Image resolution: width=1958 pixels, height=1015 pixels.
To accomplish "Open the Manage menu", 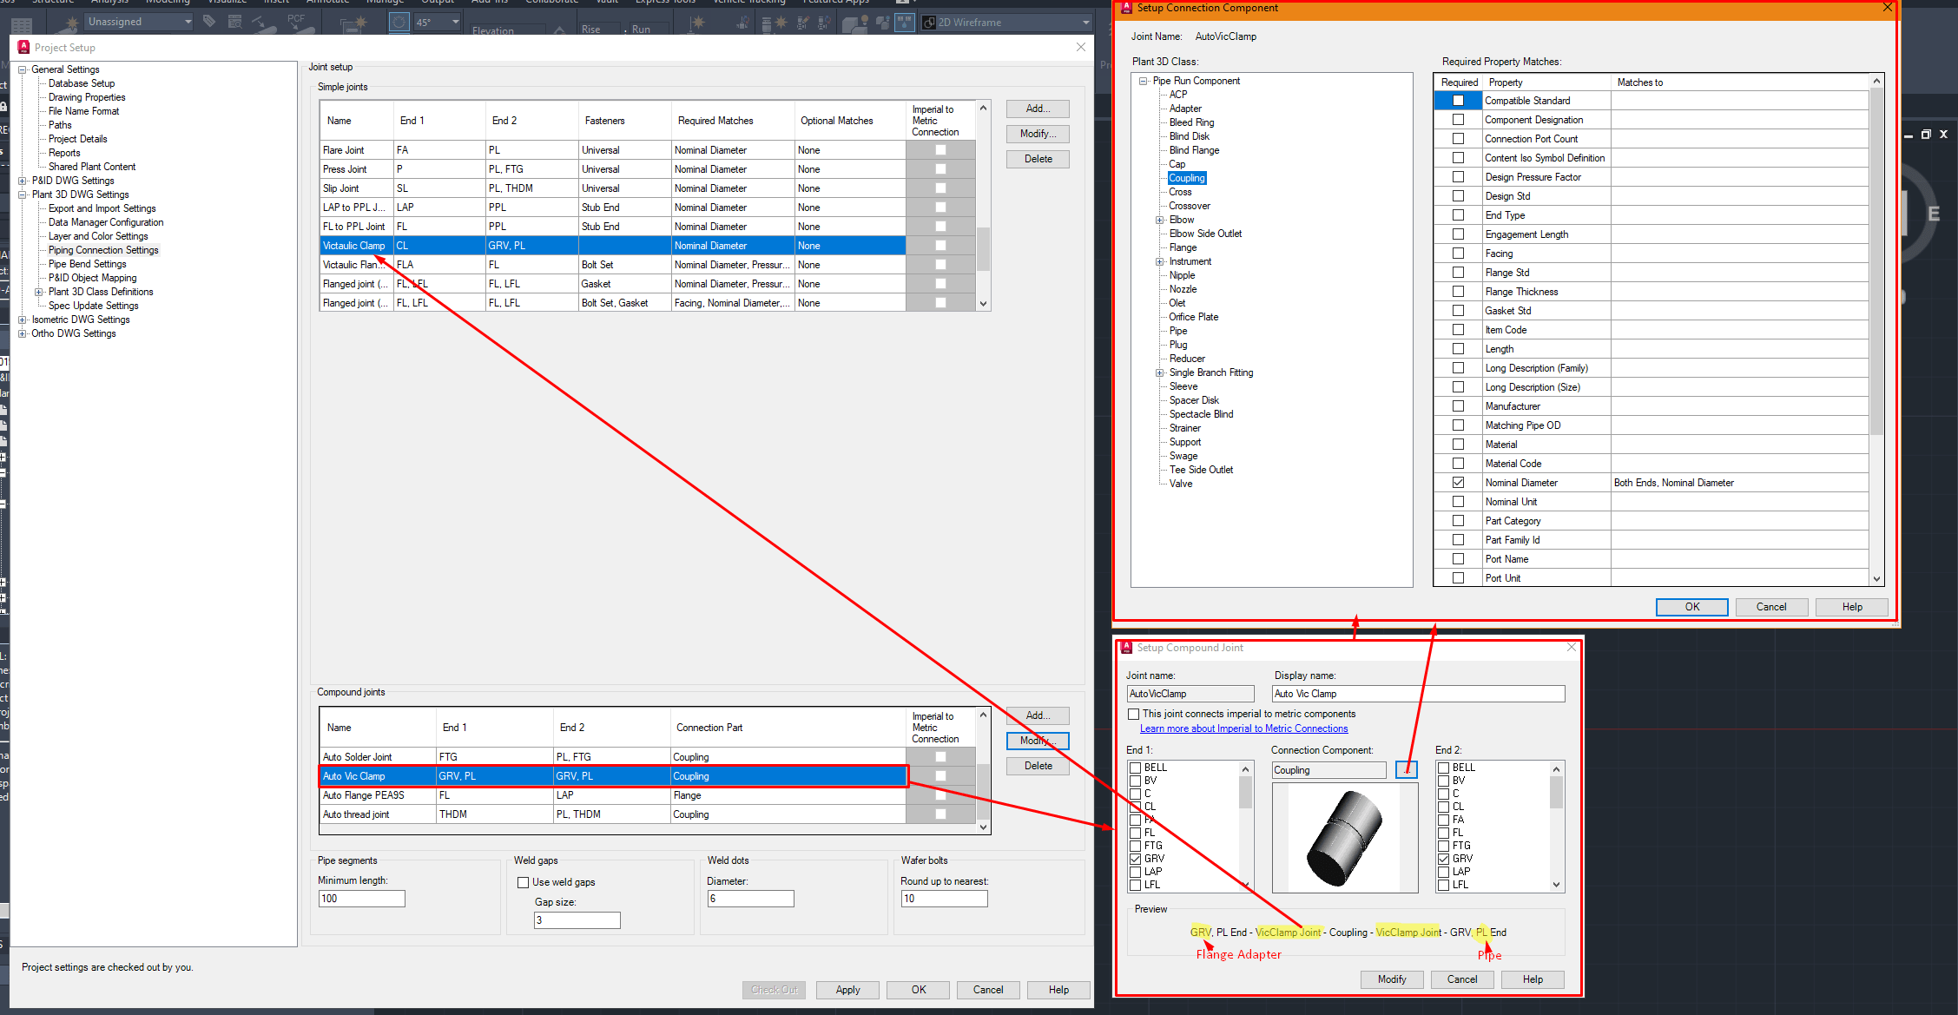I will click(385, 3).
